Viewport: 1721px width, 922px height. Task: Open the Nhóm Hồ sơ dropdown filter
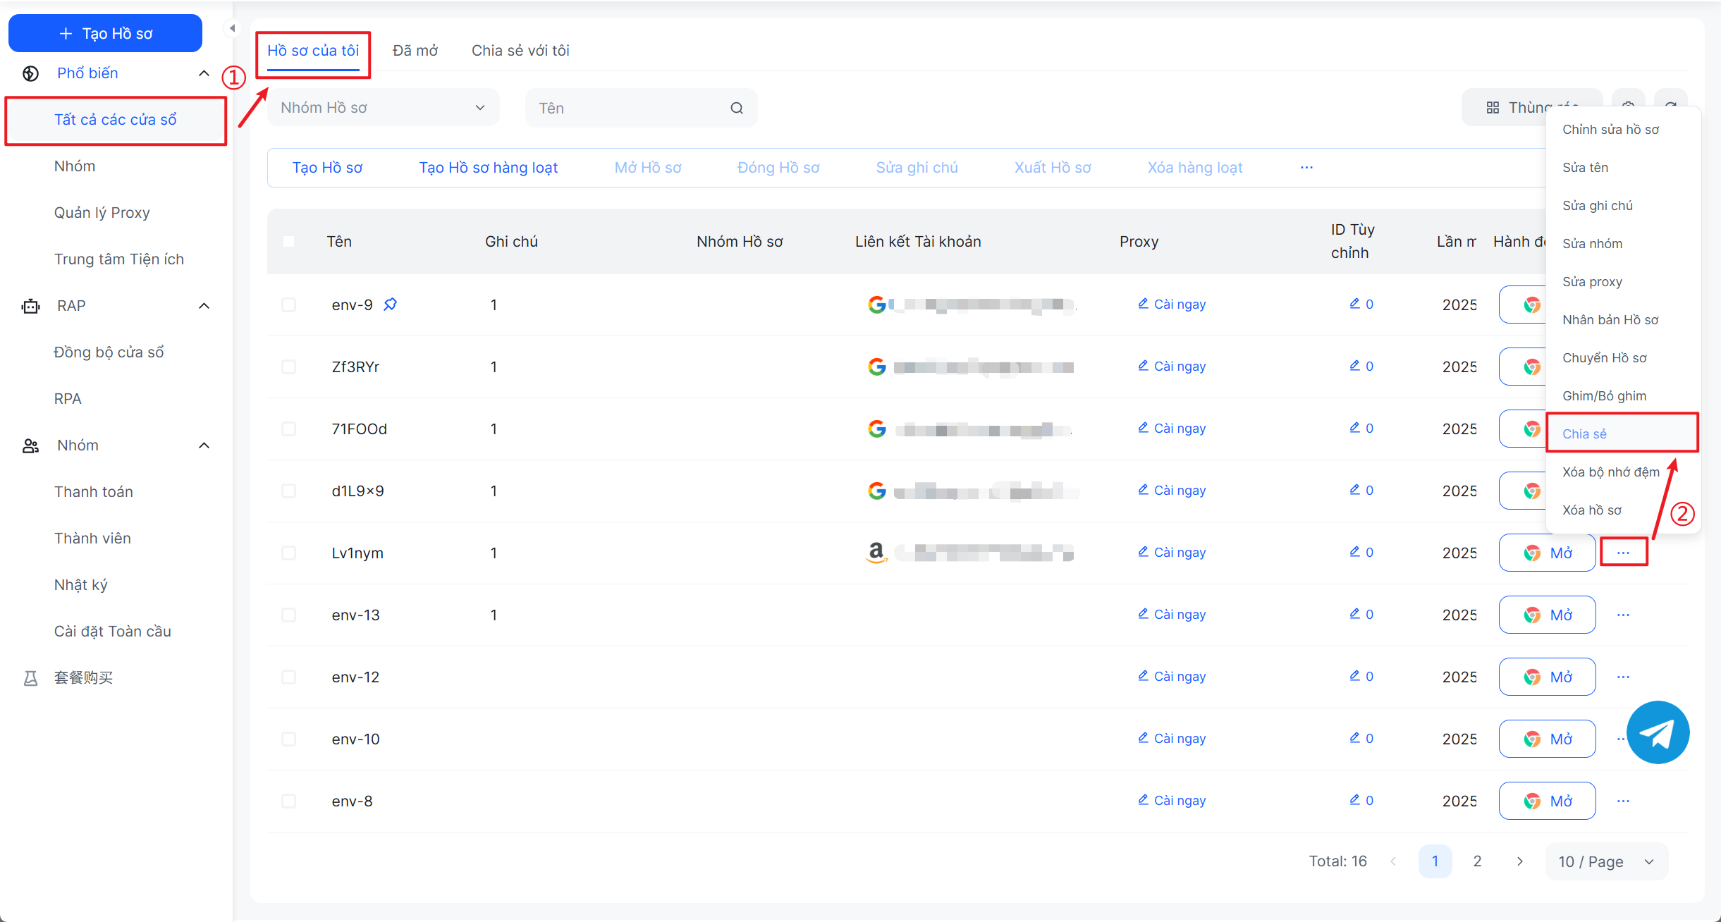tap(383, 108)
